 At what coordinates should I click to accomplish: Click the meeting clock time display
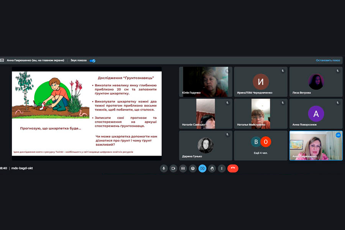[3, 168]
